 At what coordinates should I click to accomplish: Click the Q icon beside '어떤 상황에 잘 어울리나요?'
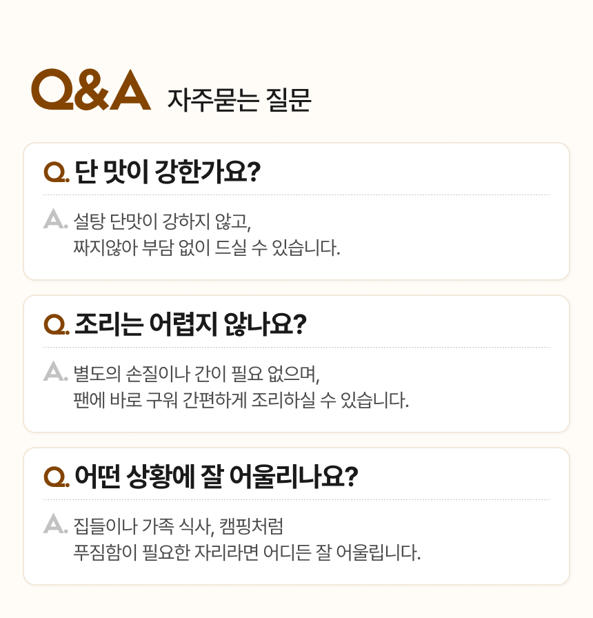(55, 477)
